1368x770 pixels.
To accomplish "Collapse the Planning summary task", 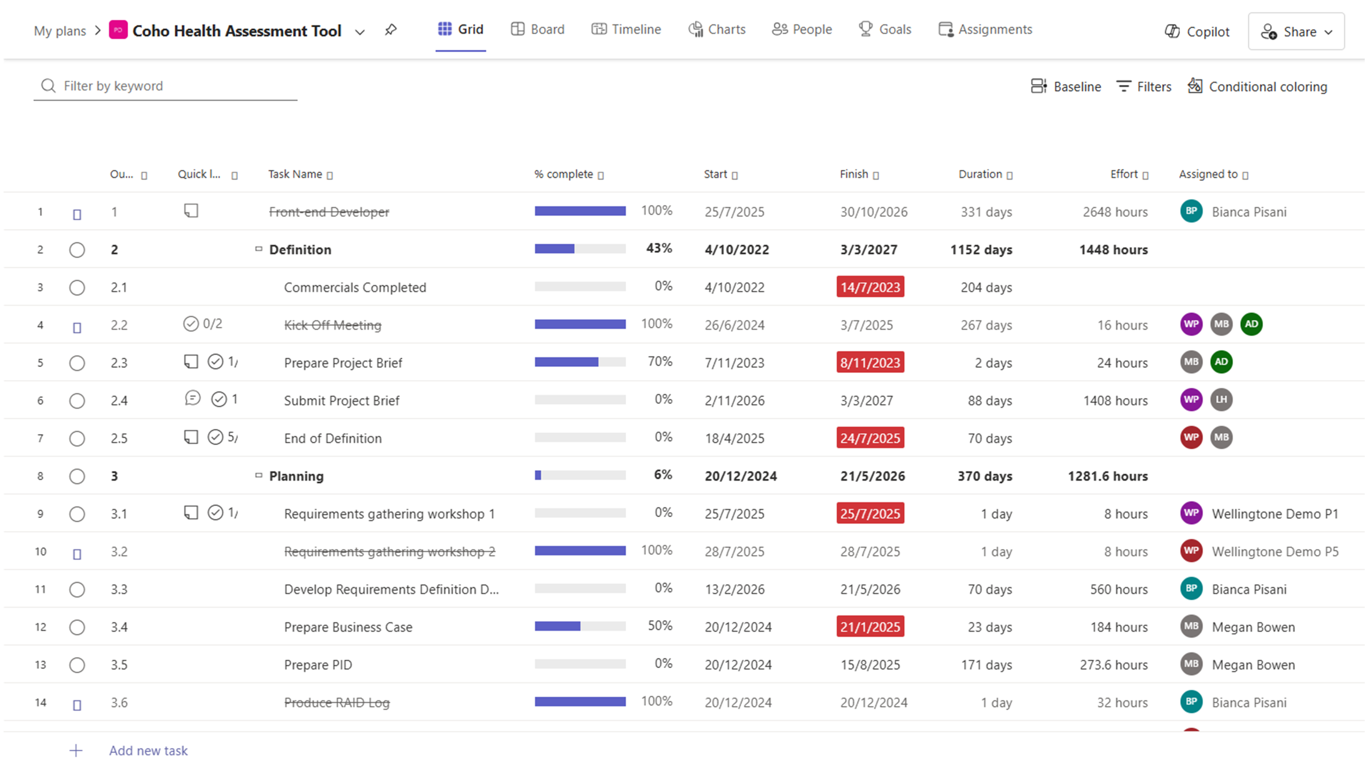I will tap(259, 475).
